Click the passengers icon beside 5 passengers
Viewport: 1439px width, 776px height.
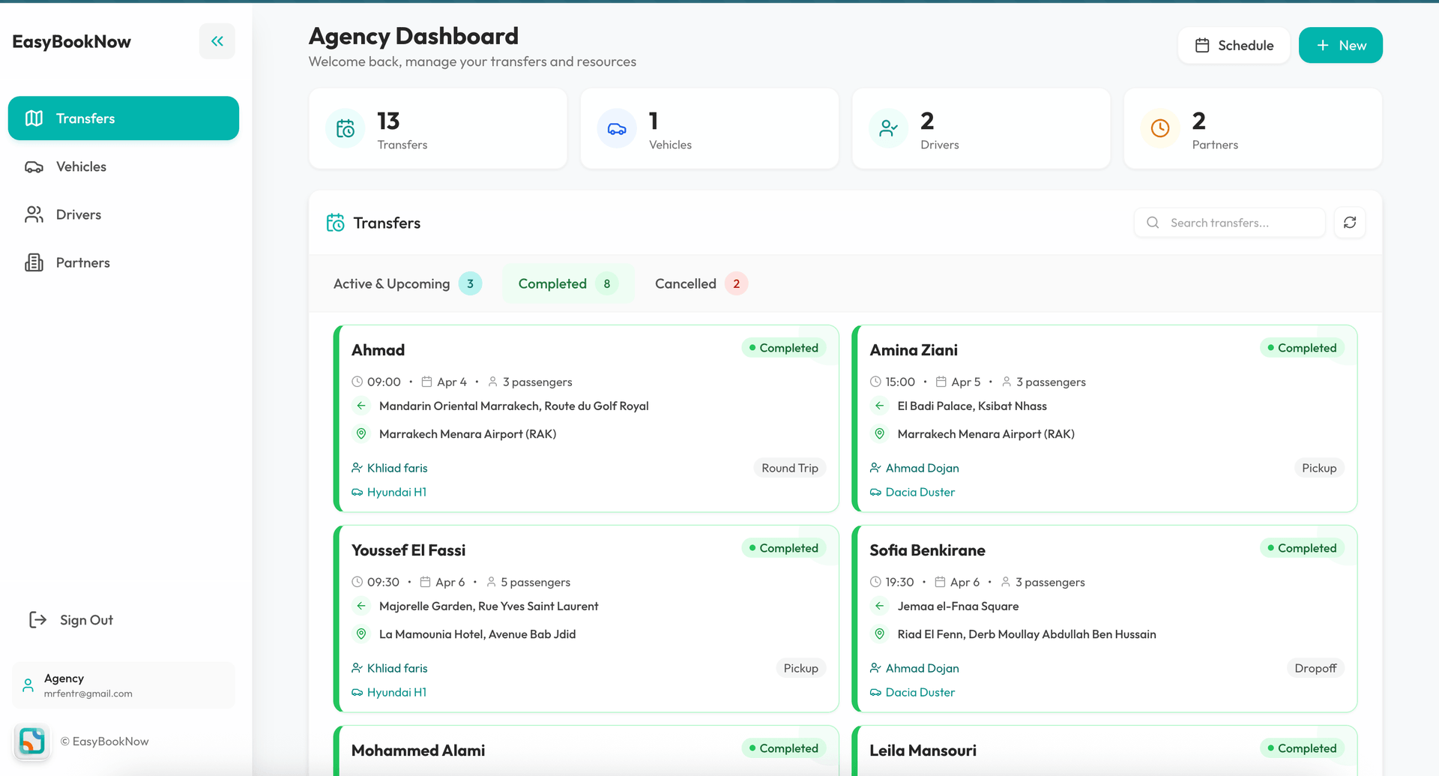492,582
